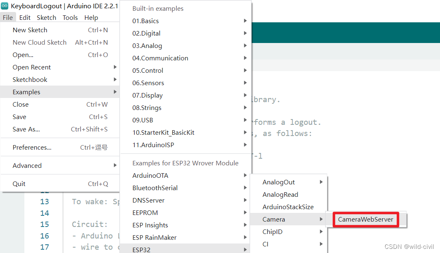Click 'as follows:' text in editor
The image size is (440, 253).
click(287, 134)
